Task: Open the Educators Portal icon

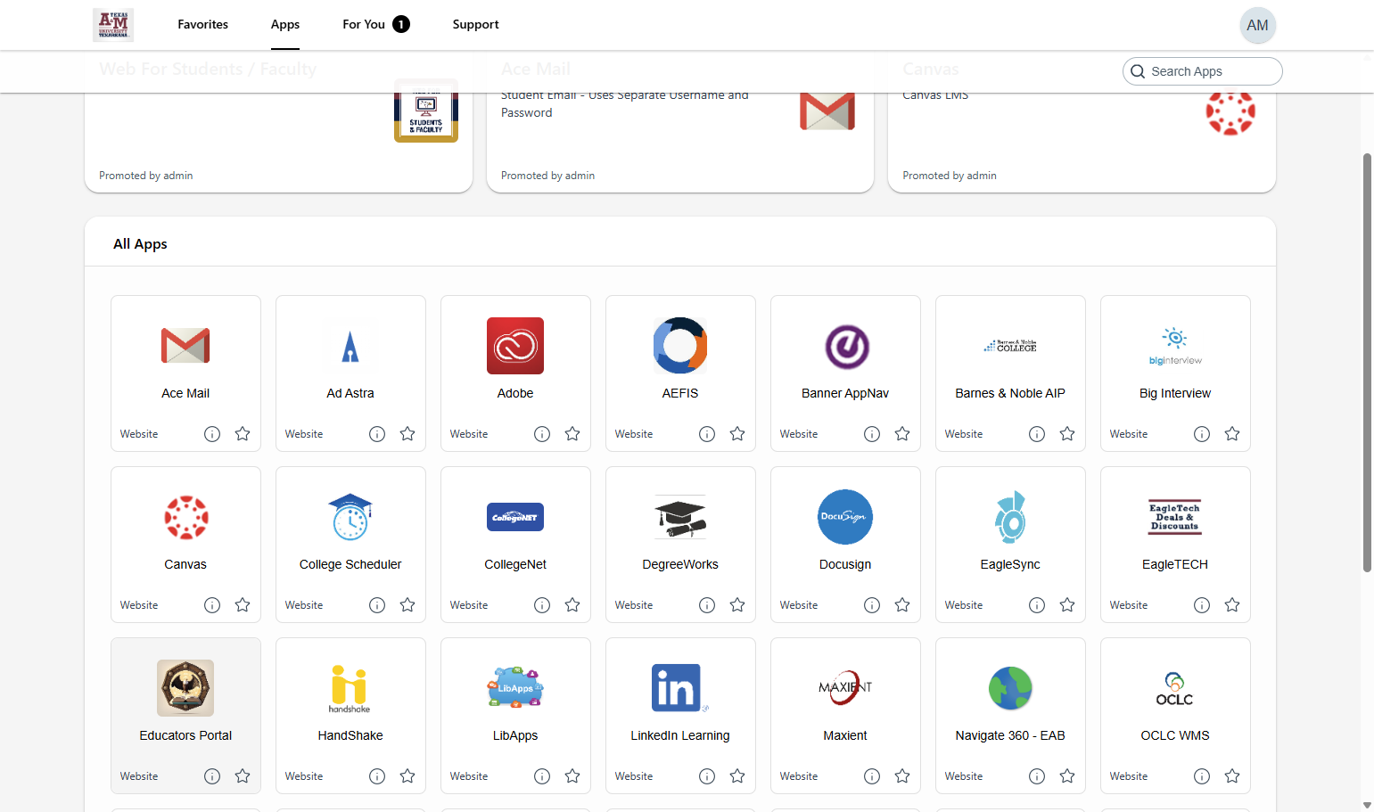Action: click(185, 688)
